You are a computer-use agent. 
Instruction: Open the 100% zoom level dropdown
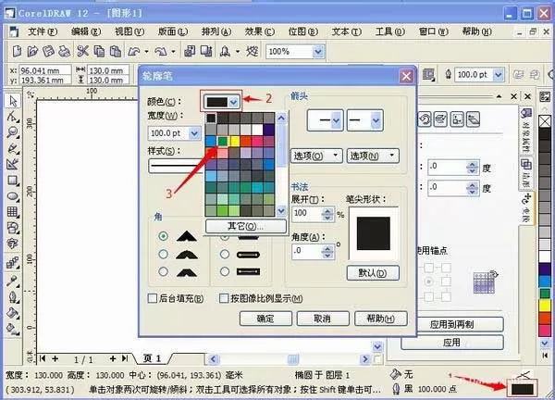pos(318,52)
